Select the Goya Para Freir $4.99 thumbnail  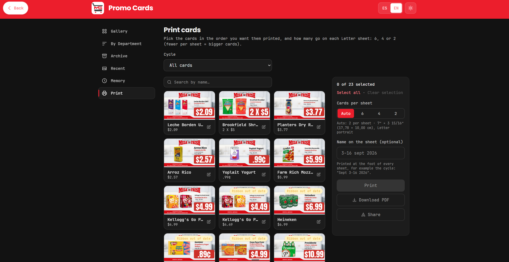[245, 248]
